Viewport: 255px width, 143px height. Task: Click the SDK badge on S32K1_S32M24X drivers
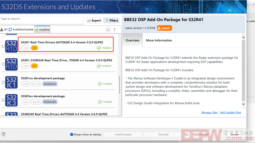(x=34, y=66)
